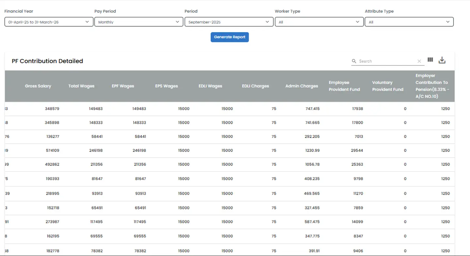Download the PF Contribution Detailed report

pos(442,60)
